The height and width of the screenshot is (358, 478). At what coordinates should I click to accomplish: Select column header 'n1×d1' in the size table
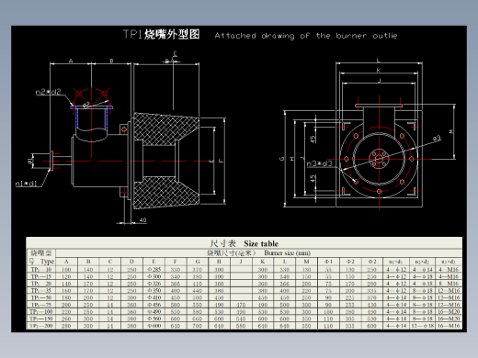click(x=395, y=262)
